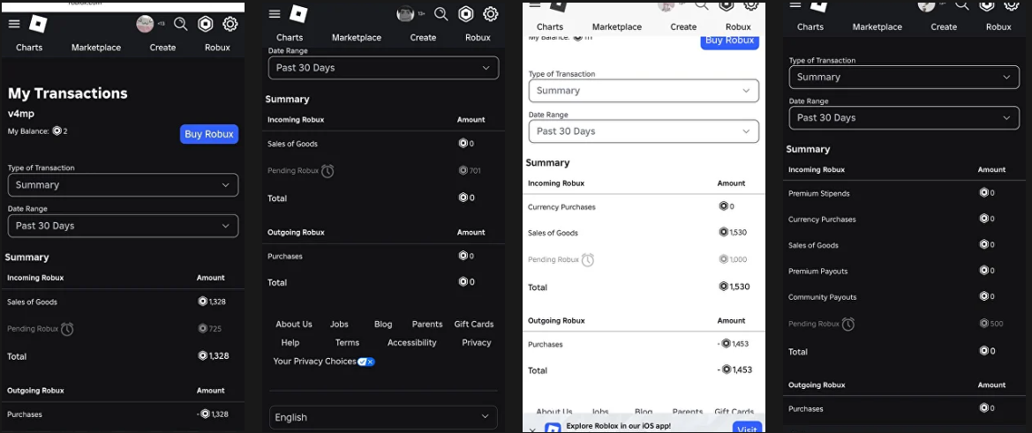The image size is (1032, 433).
Task: Click username v4mp under My Transactions
Action: (x=20, y=114)
